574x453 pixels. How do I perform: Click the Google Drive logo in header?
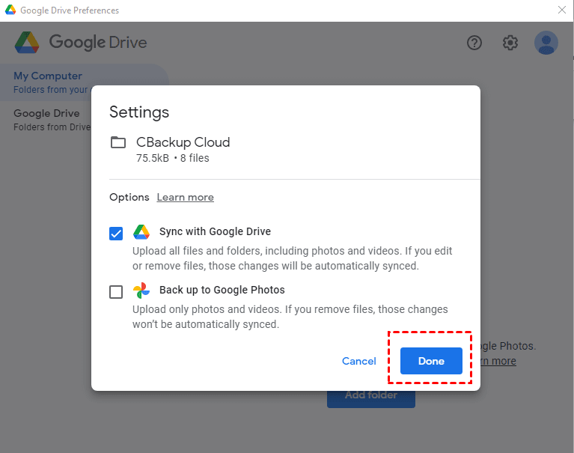click(27, 43)
